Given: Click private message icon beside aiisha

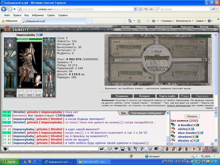Looking at the screenshot, I should point(173,128).
